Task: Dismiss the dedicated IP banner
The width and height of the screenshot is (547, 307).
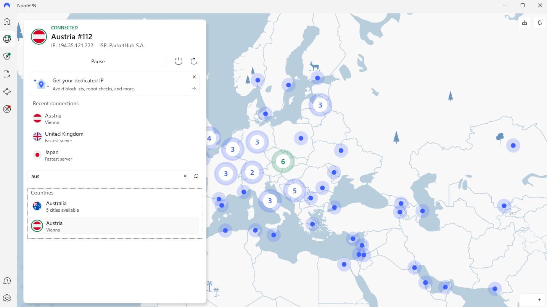Action: click(x=194, y=77)
